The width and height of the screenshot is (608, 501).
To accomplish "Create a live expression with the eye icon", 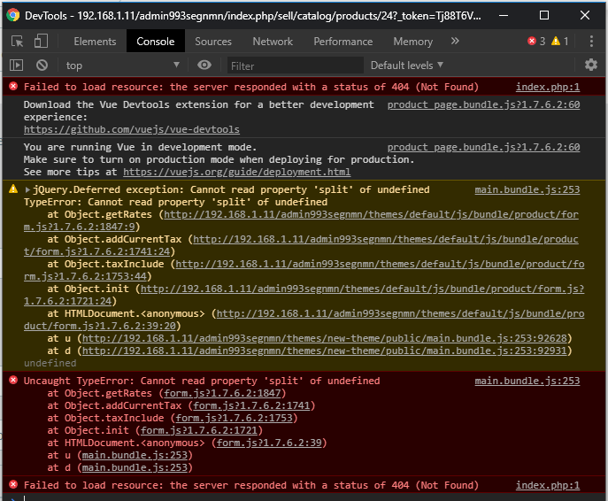I will (x=204, y=66).
